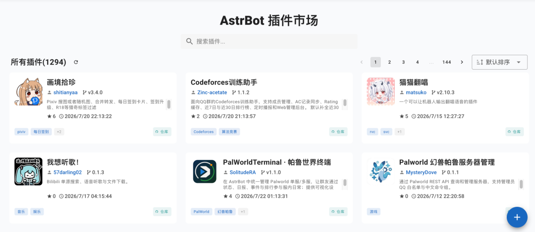Click Palworld 幻兽帕鲁服务器管理 title
The image size is (535, 232).
447,162
